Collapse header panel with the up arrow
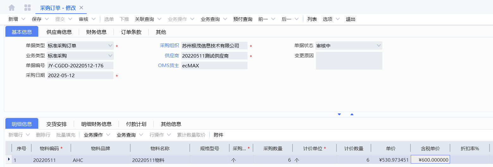This screenshot has width=493, height=167. tap(352, 114)
